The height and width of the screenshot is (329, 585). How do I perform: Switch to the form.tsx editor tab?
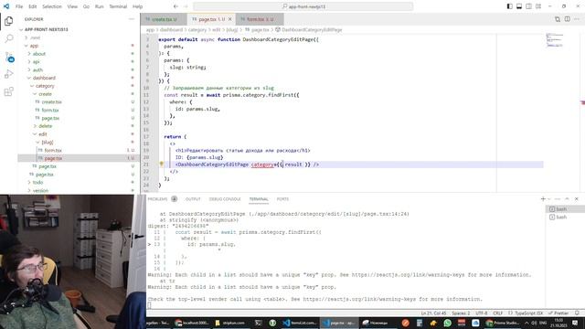click(260, 19)
